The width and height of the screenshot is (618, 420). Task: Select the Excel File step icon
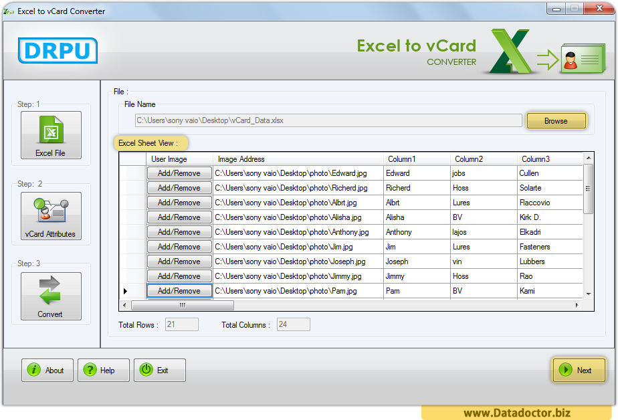tap(51, 133)
